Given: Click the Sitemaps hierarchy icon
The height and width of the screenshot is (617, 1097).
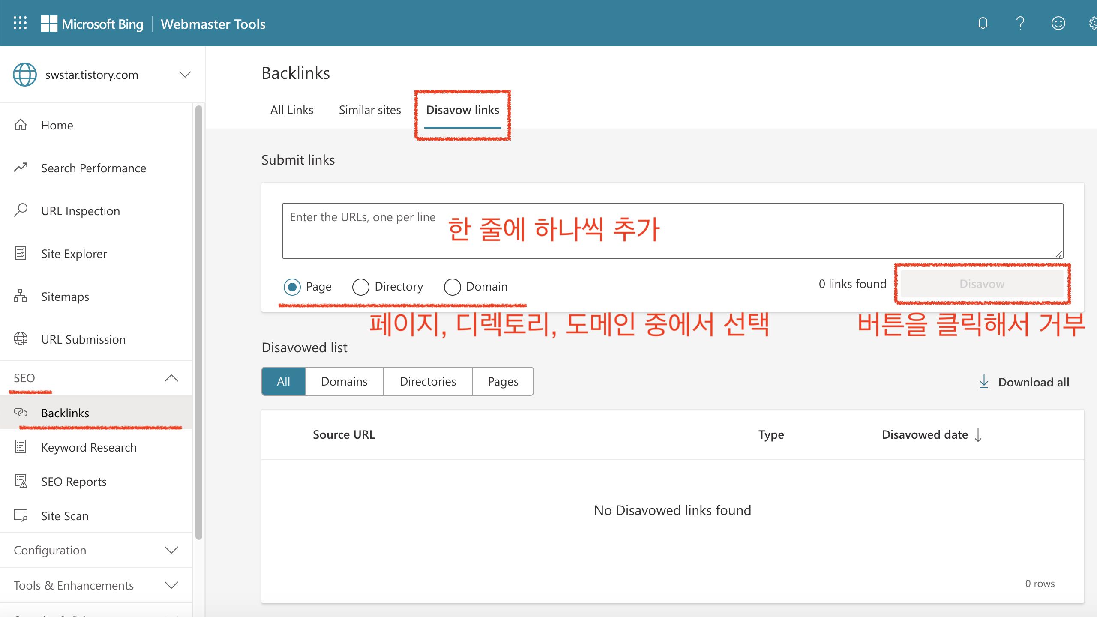Looking at the screenshot, I should click(20, 296).
